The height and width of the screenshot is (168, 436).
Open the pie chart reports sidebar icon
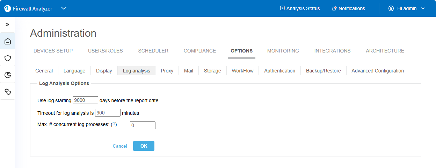click(x=7, y=75)
